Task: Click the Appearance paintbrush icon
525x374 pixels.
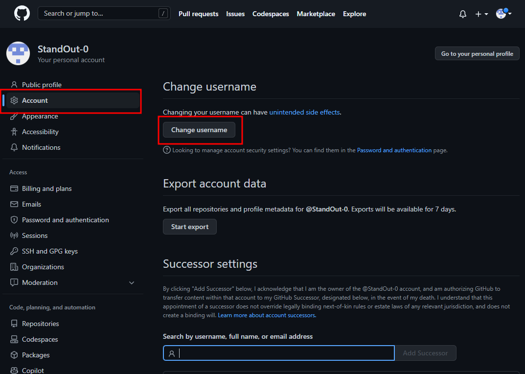Action: click(x=14, y=117)
